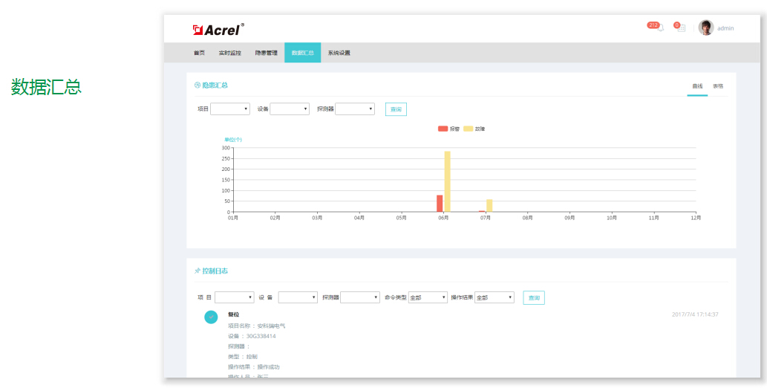Open alarm bell notifications with 212 badge
The image size is (767, 388).
[659, 28]
